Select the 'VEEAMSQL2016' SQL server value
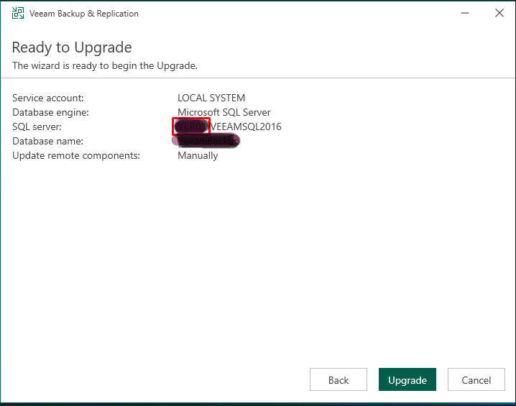The image size is (516, 406). 246,126
